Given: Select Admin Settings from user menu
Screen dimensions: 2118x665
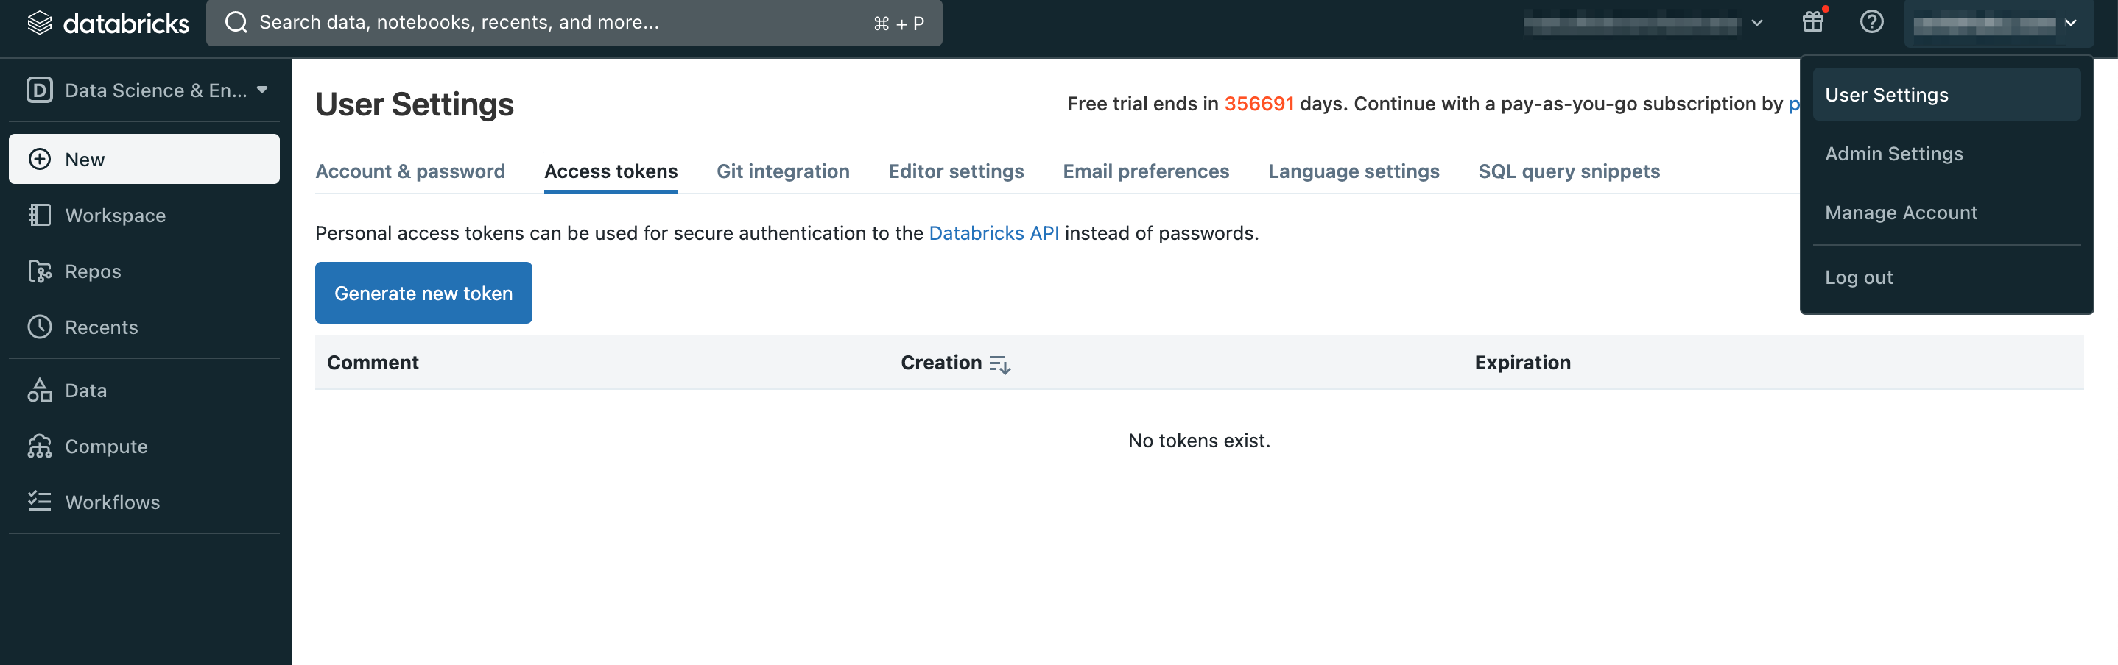Looking at the screenshot, I should click(x=1893, y=154).
